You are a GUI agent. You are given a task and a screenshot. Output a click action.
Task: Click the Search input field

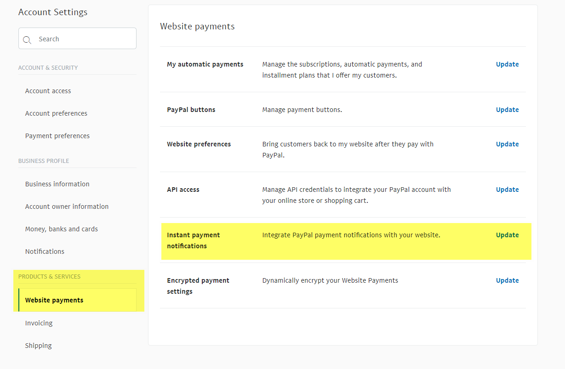(x=83, y=39)
